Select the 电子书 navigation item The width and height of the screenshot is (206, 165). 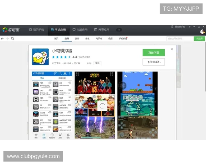click(x=99, y=38)
